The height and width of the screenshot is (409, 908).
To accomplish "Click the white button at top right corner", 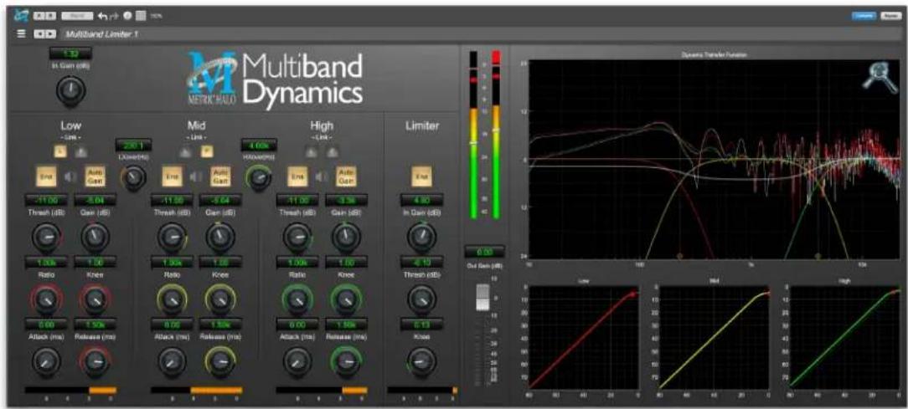I will [890, 18].
